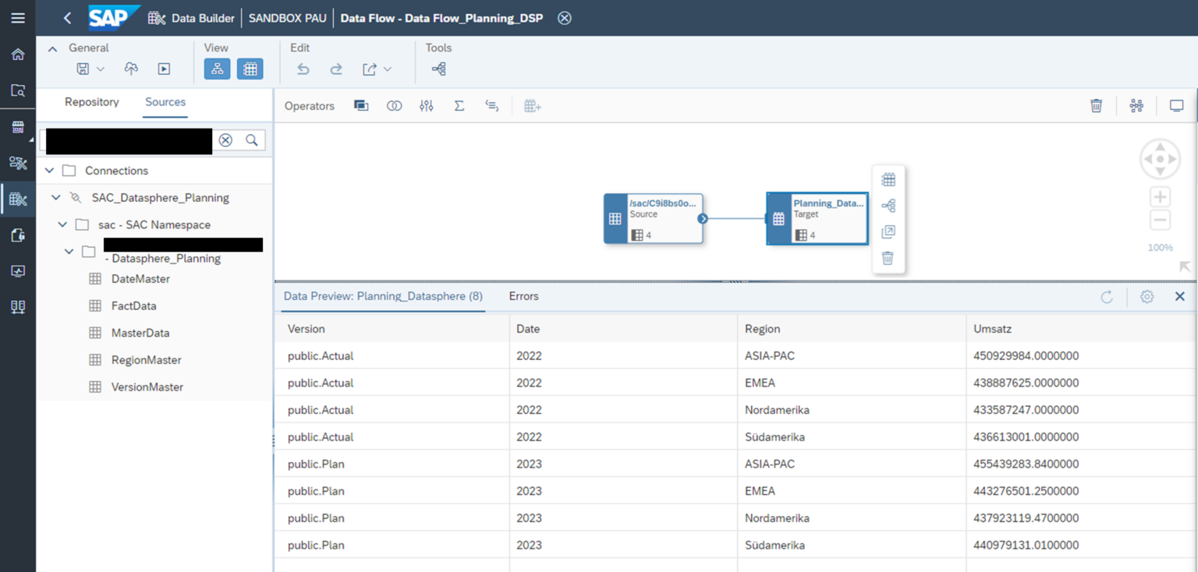Screen dimensions: 1198x572
Task: Toggle the data preview view button
Action: point(250,69)
